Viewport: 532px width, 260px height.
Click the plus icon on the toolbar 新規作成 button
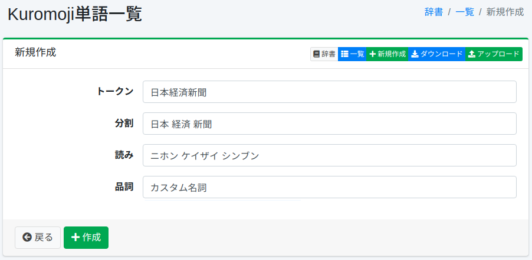pos(373,54)
